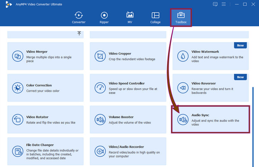The image size is (259, 167).
Task: Open the Color Correction title
Action: tap(39, 85)
